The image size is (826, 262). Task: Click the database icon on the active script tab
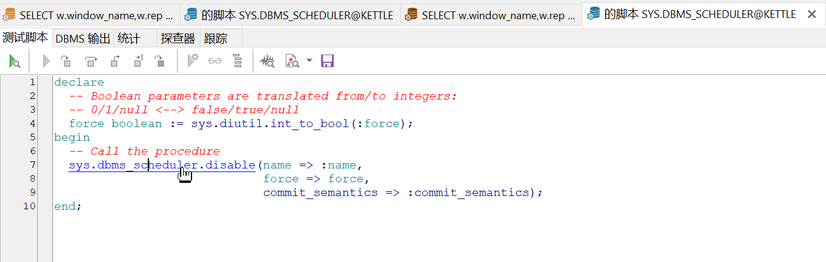[x=593, y=14]
